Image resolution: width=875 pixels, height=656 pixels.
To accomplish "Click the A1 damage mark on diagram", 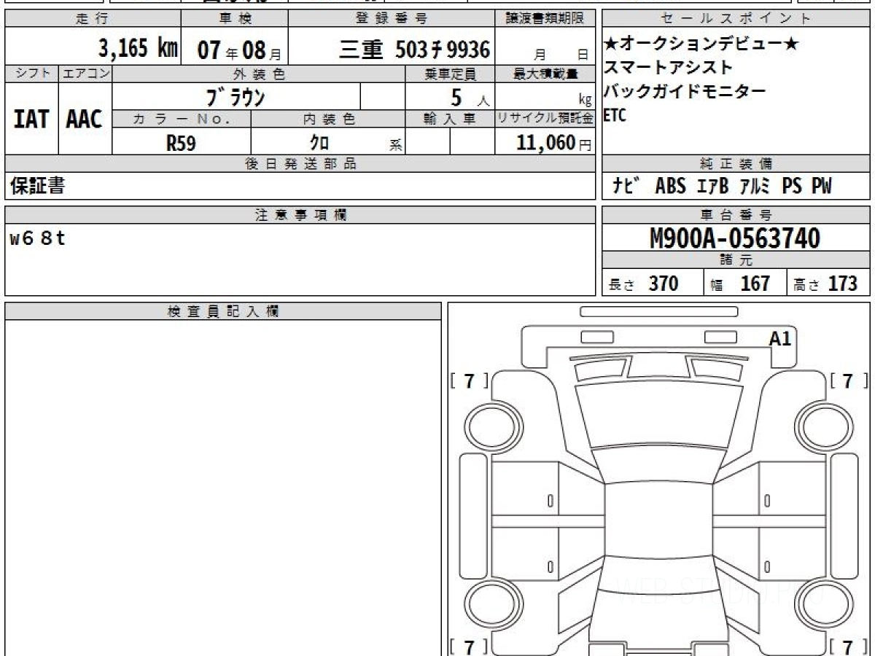I will [780, 338].
